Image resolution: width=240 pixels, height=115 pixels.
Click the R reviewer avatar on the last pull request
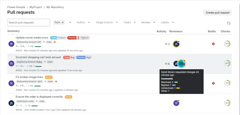click(176, 103)
